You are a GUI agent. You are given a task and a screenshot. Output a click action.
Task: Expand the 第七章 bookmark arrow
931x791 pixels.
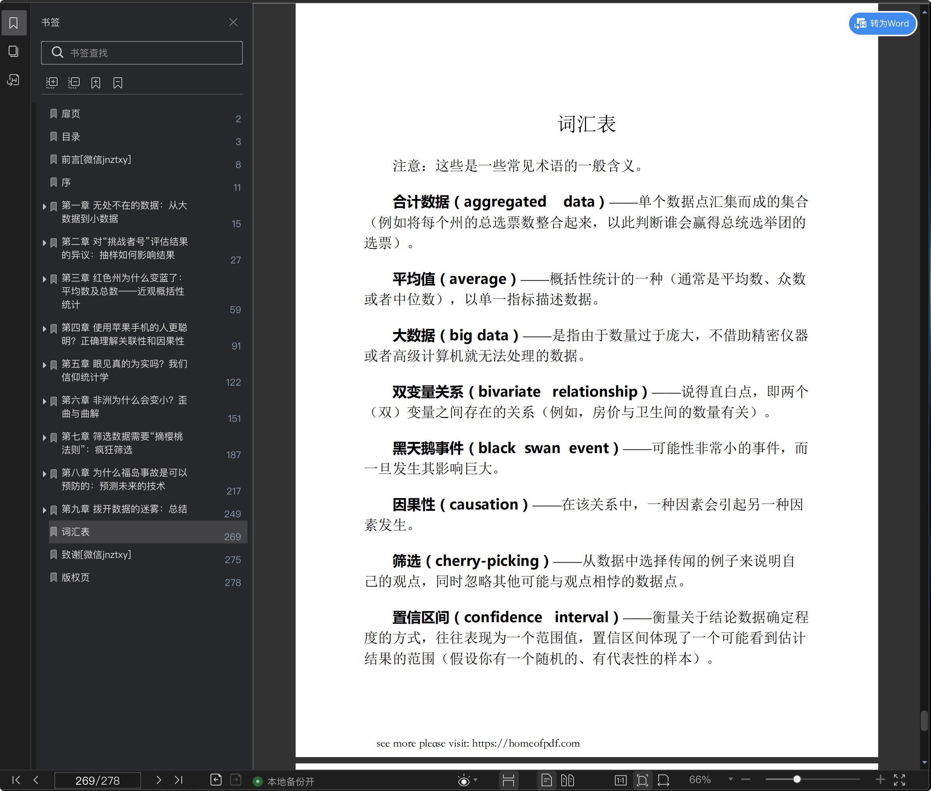[x=45, y=438]
